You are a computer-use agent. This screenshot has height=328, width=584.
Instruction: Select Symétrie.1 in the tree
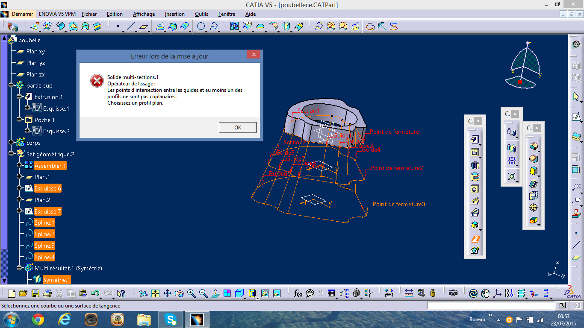pyautogui.click(x=56, y=280)
